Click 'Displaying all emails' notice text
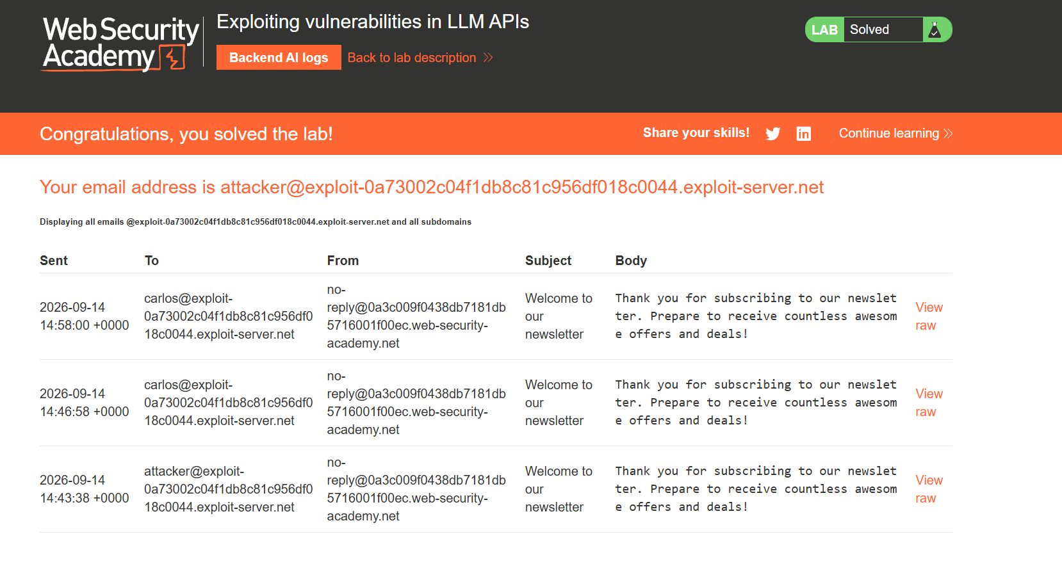 pos(256,222)
